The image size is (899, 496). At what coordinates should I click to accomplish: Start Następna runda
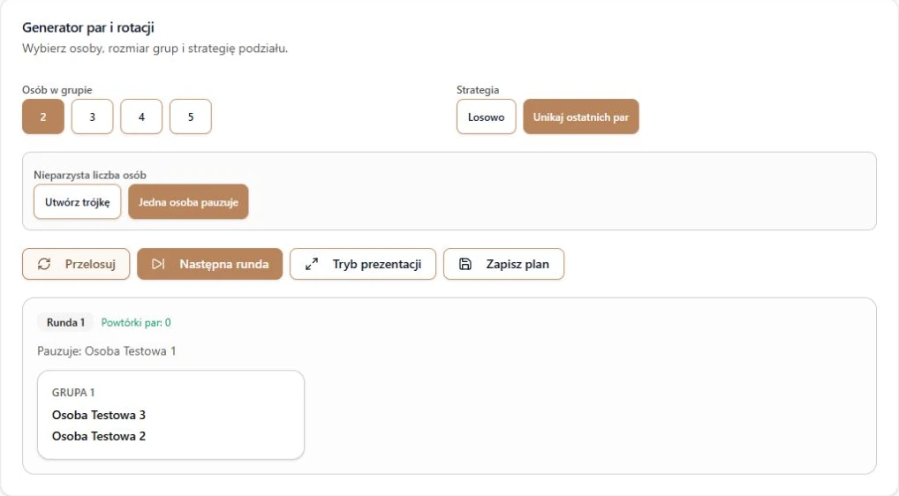point(210,264)
